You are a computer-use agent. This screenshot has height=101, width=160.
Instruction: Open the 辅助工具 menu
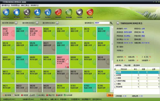pos(25,5)
